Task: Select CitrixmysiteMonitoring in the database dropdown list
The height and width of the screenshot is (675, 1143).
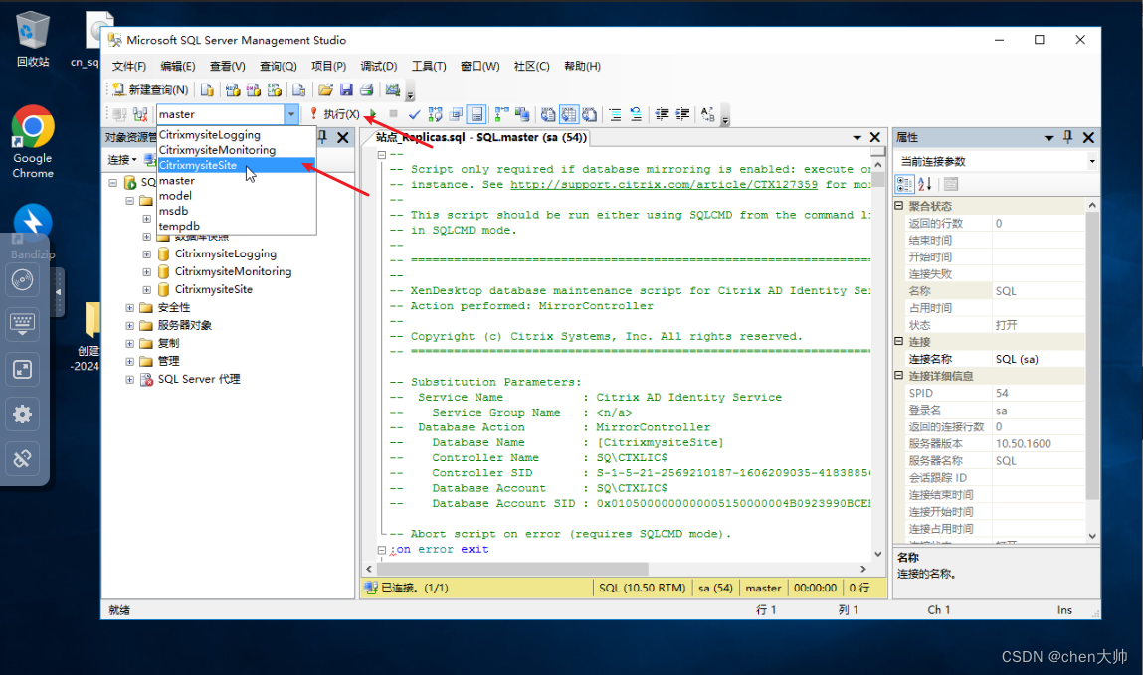Action: 236,150
